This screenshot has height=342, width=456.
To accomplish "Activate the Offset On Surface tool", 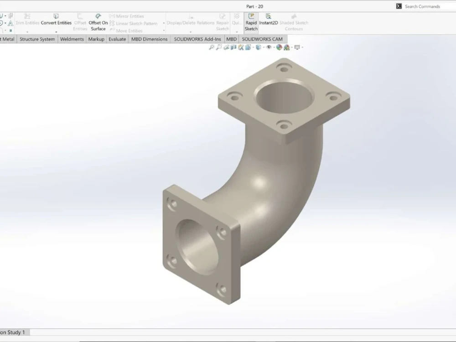I will pyautogui.click(x=98, y=22).
